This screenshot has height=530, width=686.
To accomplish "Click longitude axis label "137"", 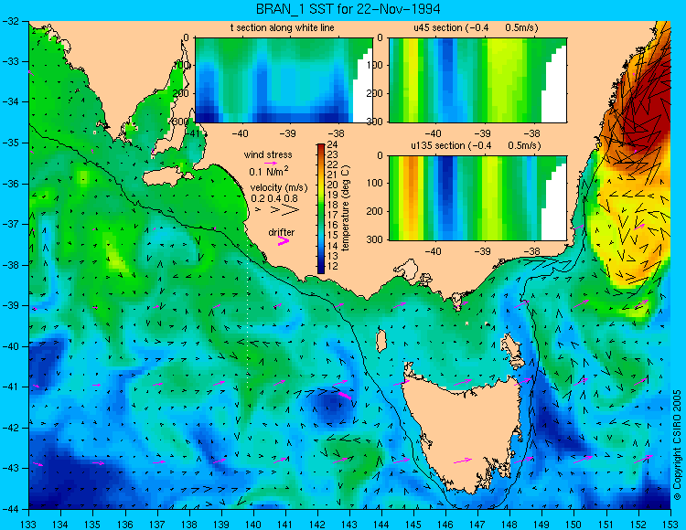I will click(157, 525).
